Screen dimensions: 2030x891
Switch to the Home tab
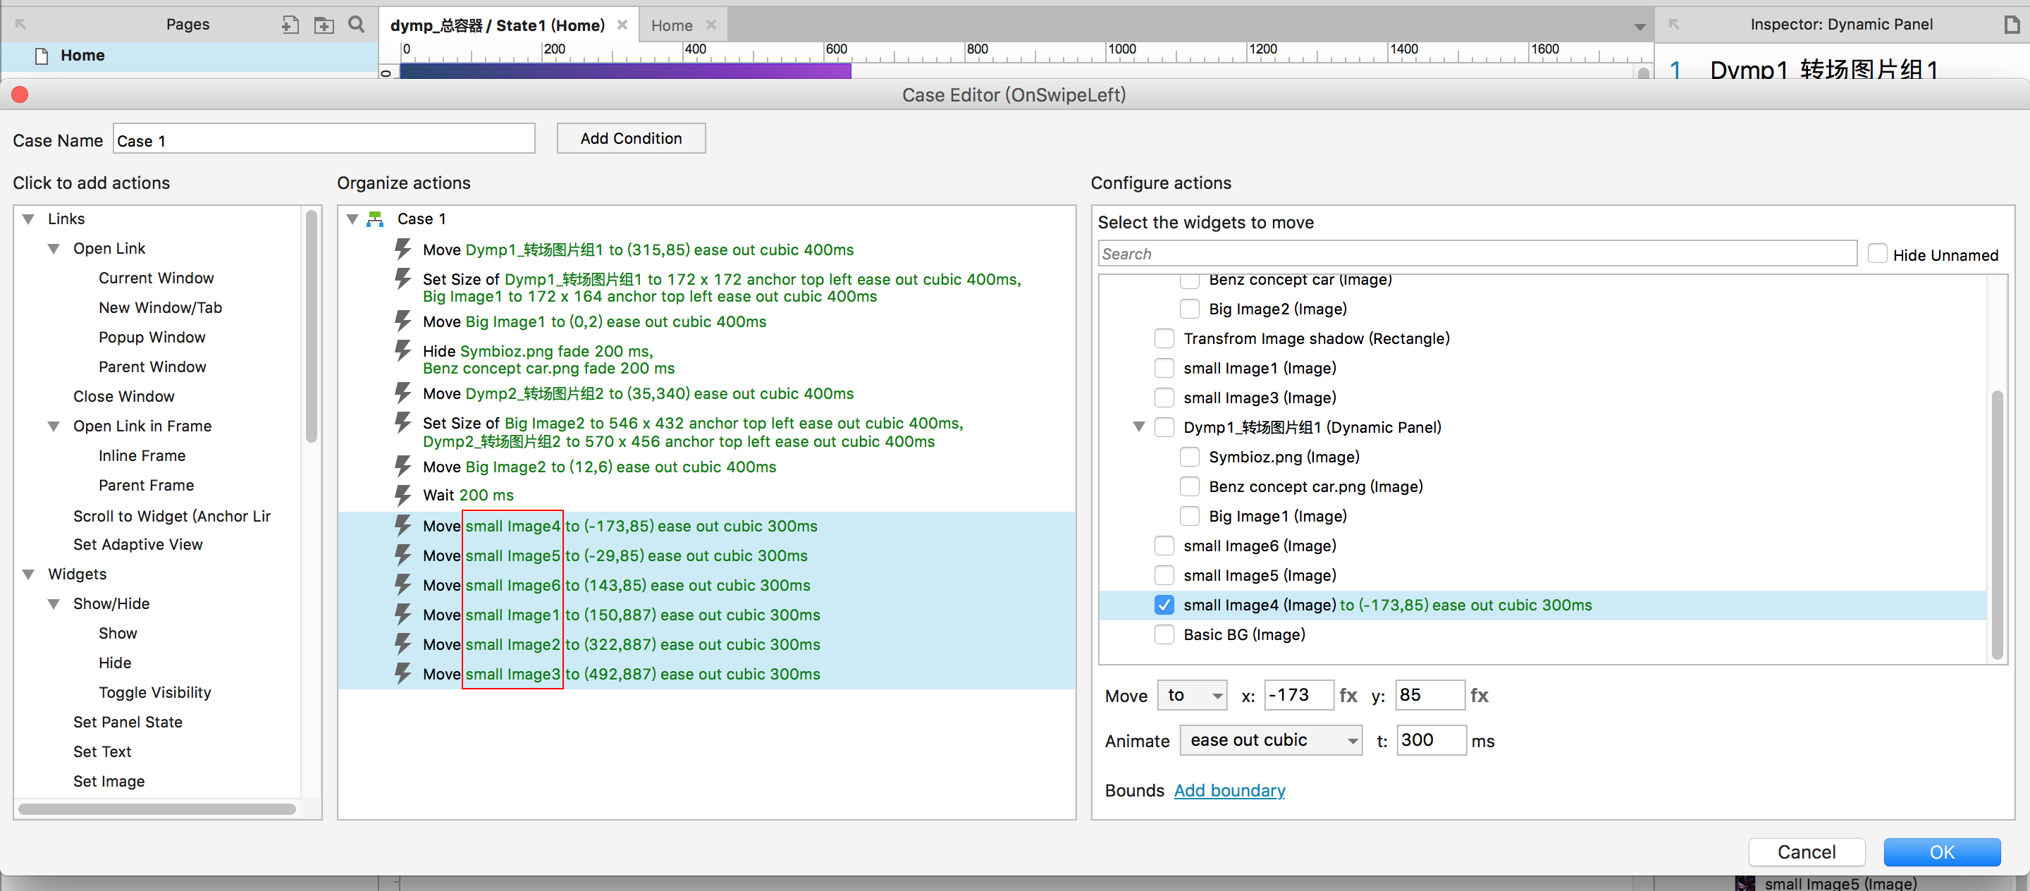[672, 25]
